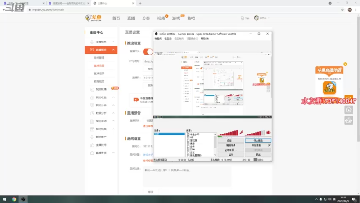Click the 主播相关 microphone icon in the sidebar

tap(92, 42)
